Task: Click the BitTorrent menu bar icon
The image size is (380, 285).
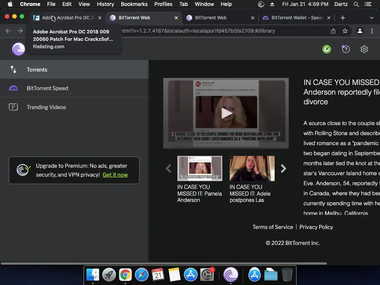Action: pos(261,4)
